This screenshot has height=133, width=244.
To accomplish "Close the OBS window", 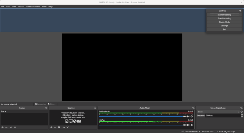I will pyautogui.click(x=242, y=2).
